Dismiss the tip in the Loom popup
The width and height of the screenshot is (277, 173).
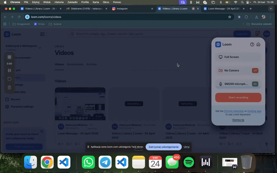(238, 120)
